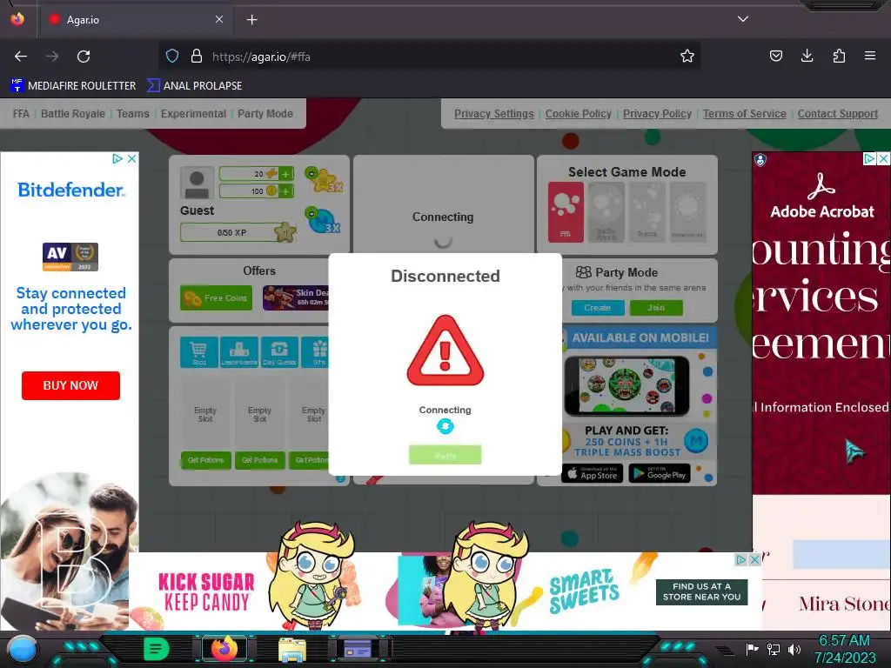Click the Retry button in Disconnected dialog

[x=445, y=455]
